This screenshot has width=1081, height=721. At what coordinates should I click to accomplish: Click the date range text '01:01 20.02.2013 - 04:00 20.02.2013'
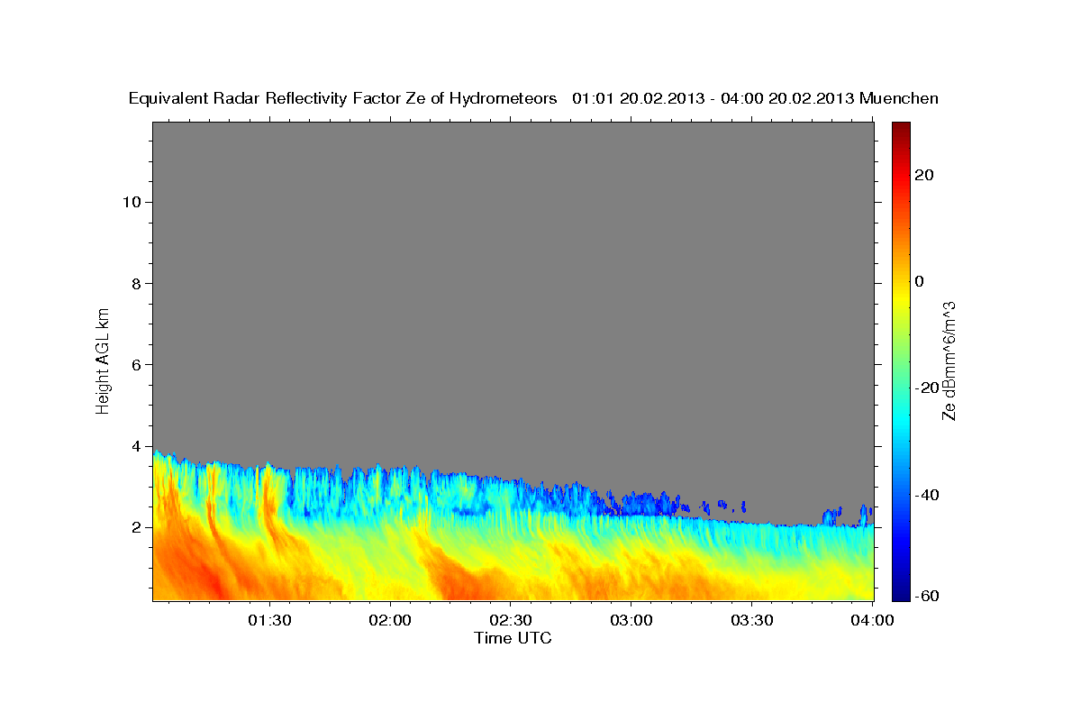click(713, 99)
